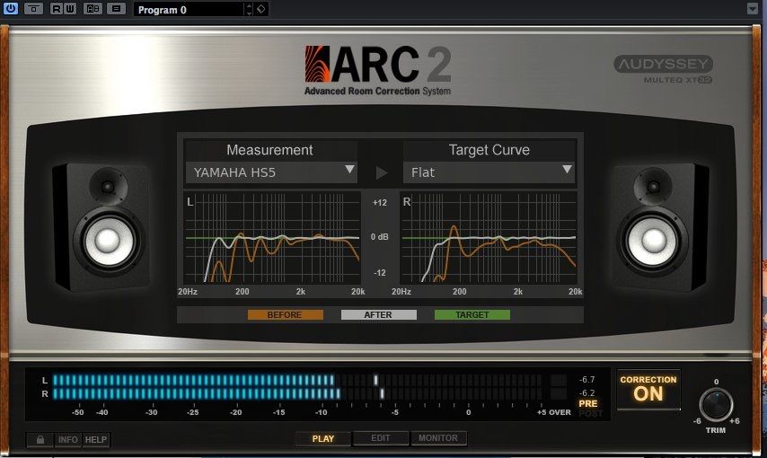Image resolution: width=767 pixels, height=458 pixels.
Task: Click the diamond preset icon beside Program
Action: point(260,9)
